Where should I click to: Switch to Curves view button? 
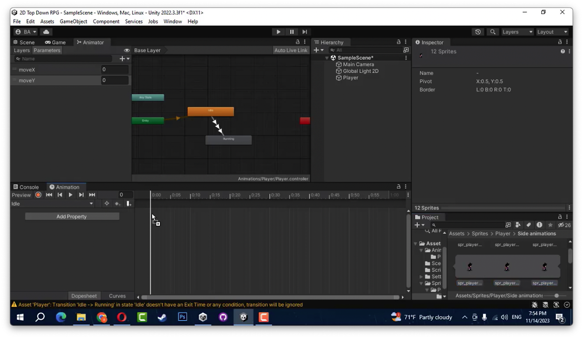click(x=117, y=296)
